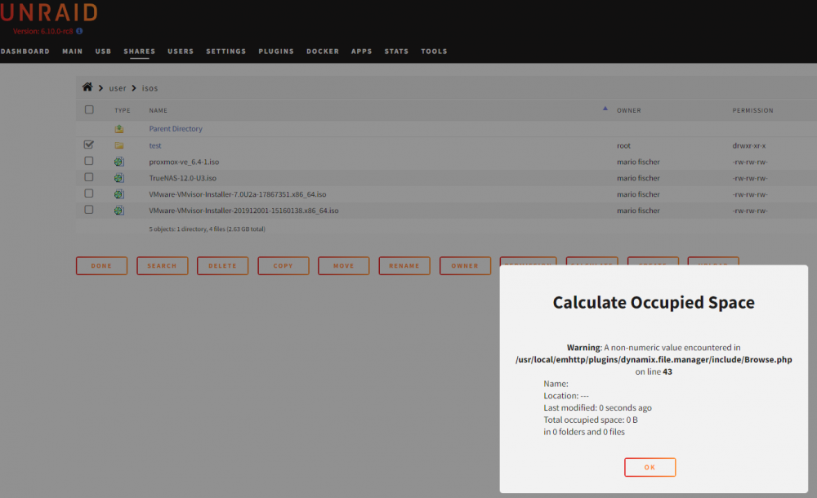This screenshot has width=817, height=498.
Task: Open the Docker tab
Action: pyautogui.click(x=323, y=51)
